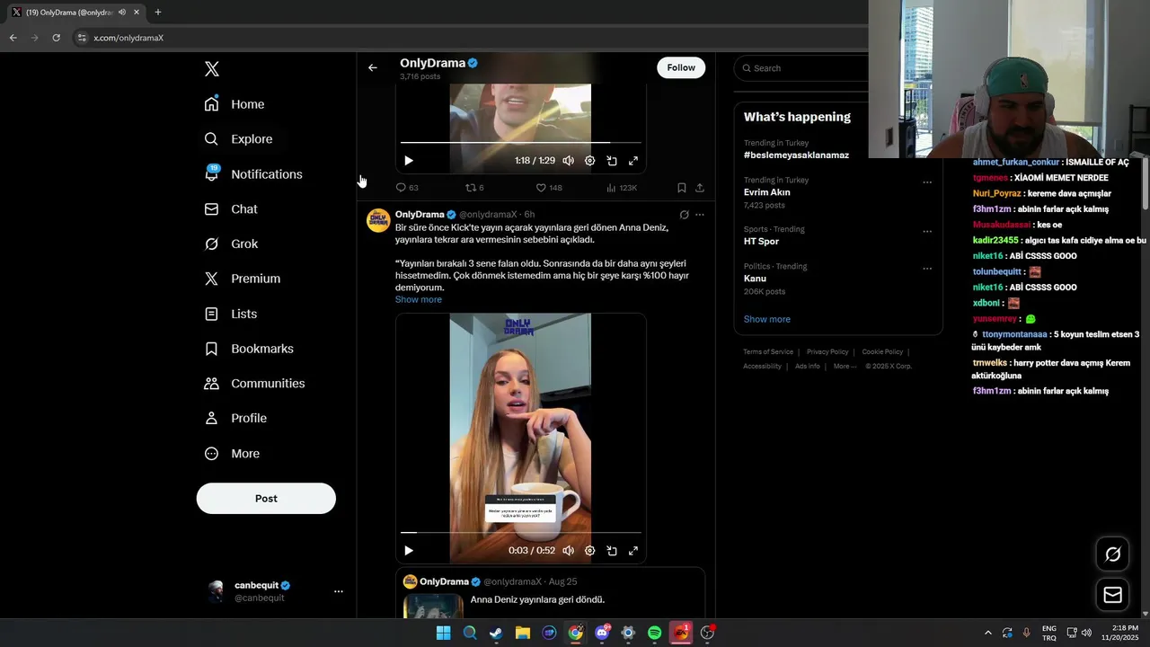
Task: Go back using the arrow beside OnlyDrama
Action: pyautogui.click(x=372, y=67)
